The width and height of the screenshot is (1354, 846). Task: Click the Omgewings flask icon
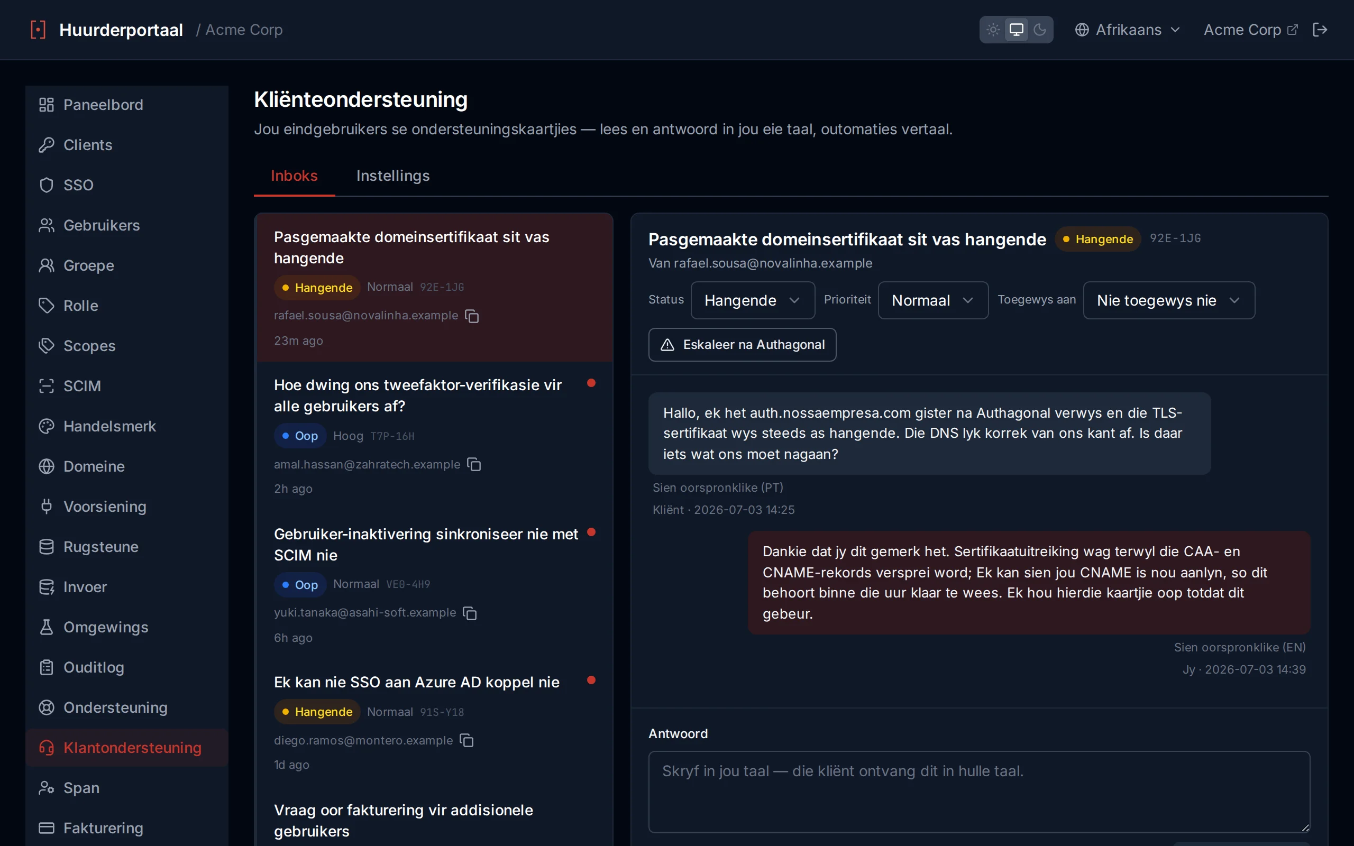pos(47,627)
